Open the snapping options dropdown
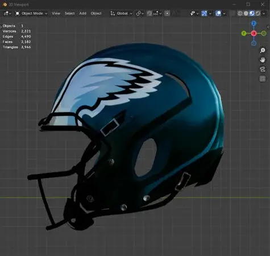The width and height of the screenshot is (270, 256). click(x=157, y=13)
